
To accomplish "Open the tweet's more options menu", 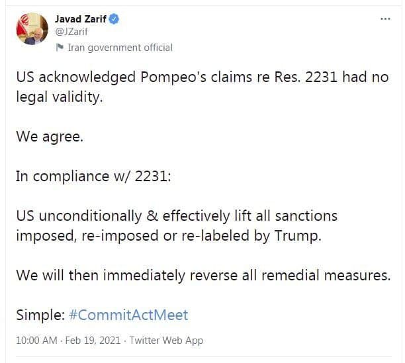I will pos(385,19).
